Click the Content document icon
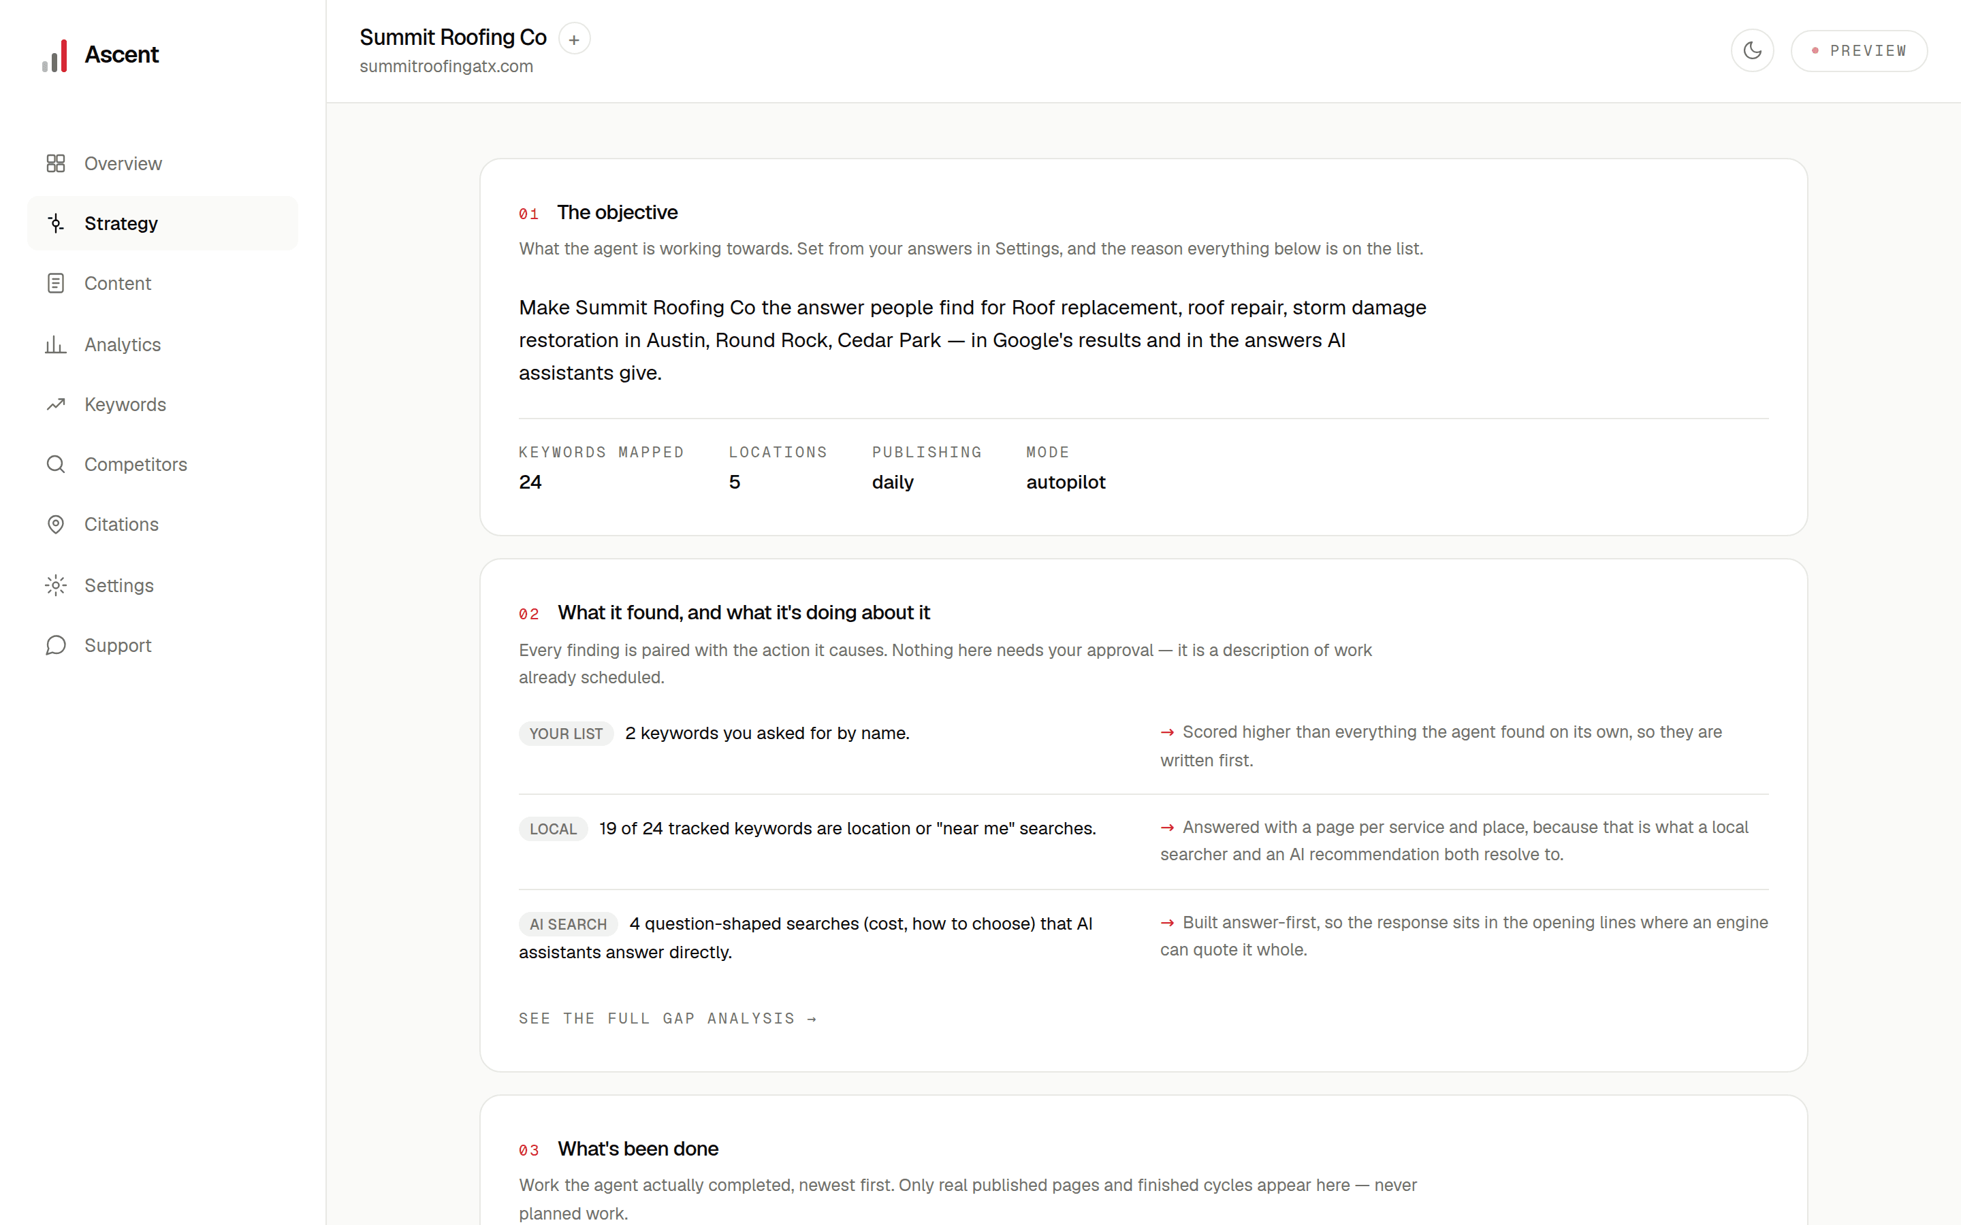 [55, 284]
